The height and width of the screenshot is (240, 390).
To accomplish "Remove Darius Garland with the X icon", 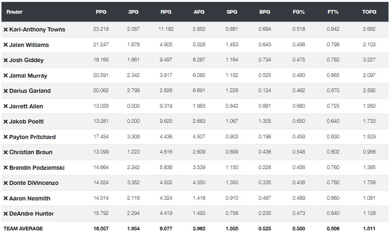I will pyautogui.click(x=6, y=91).
